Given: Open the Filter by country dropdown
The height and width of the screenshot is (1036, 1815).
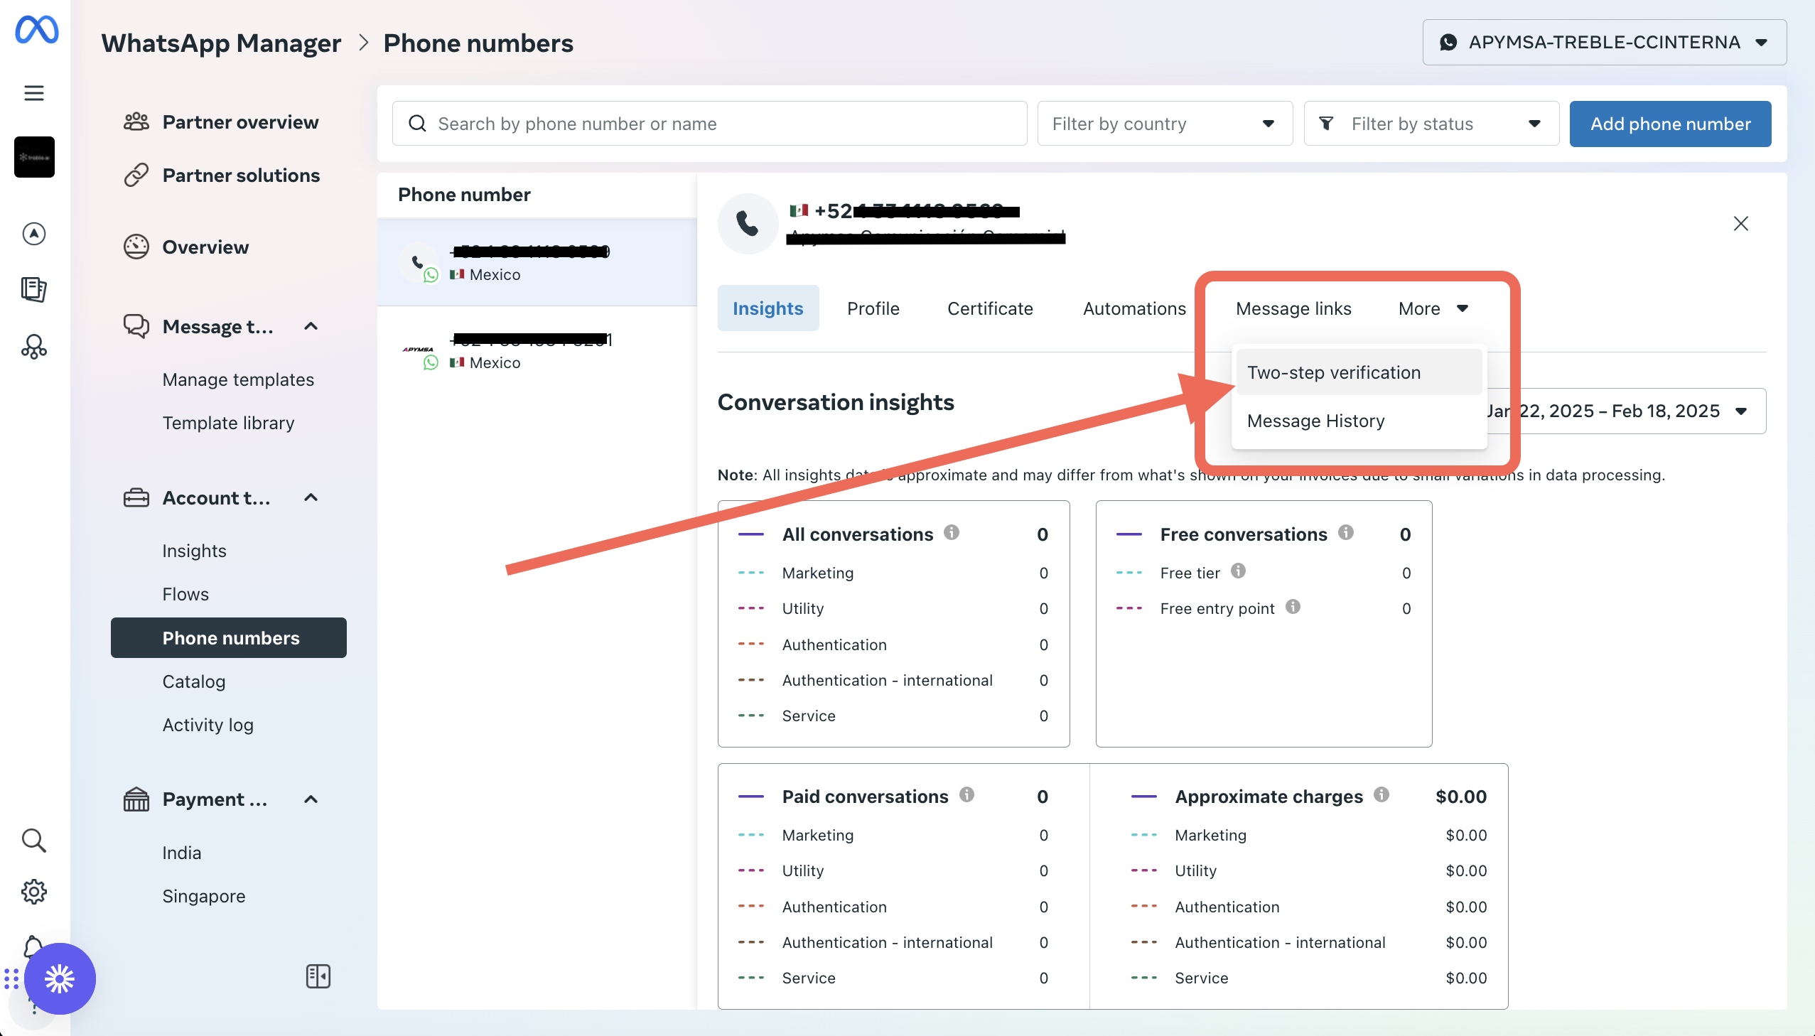Looking at the screenshot, I should 1164,124.
